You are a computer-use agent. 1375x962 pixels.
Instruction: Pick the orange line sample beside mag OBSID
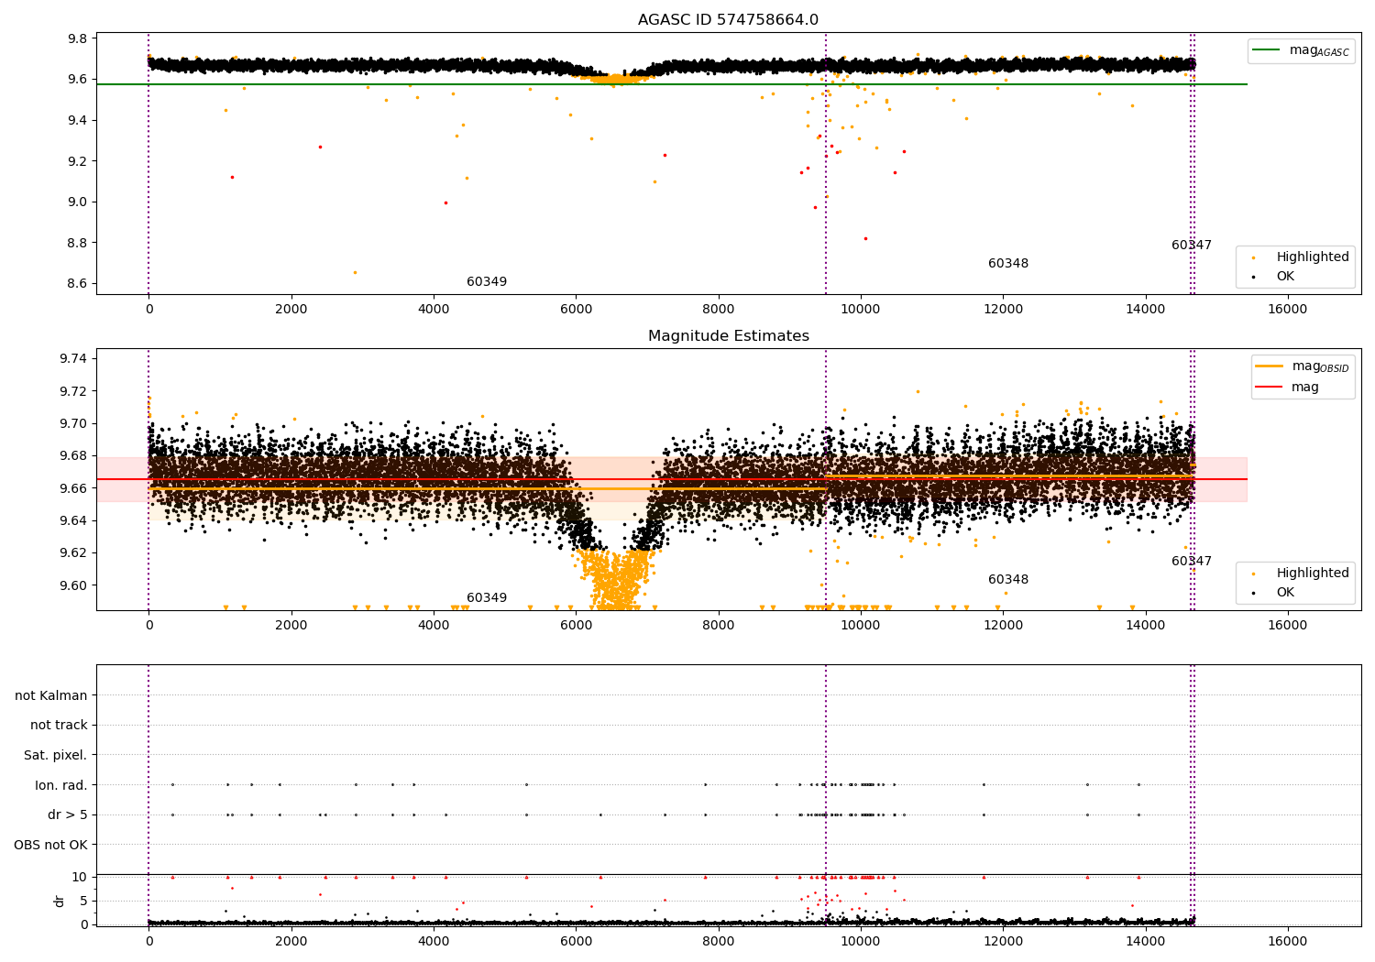(1270, 366)
